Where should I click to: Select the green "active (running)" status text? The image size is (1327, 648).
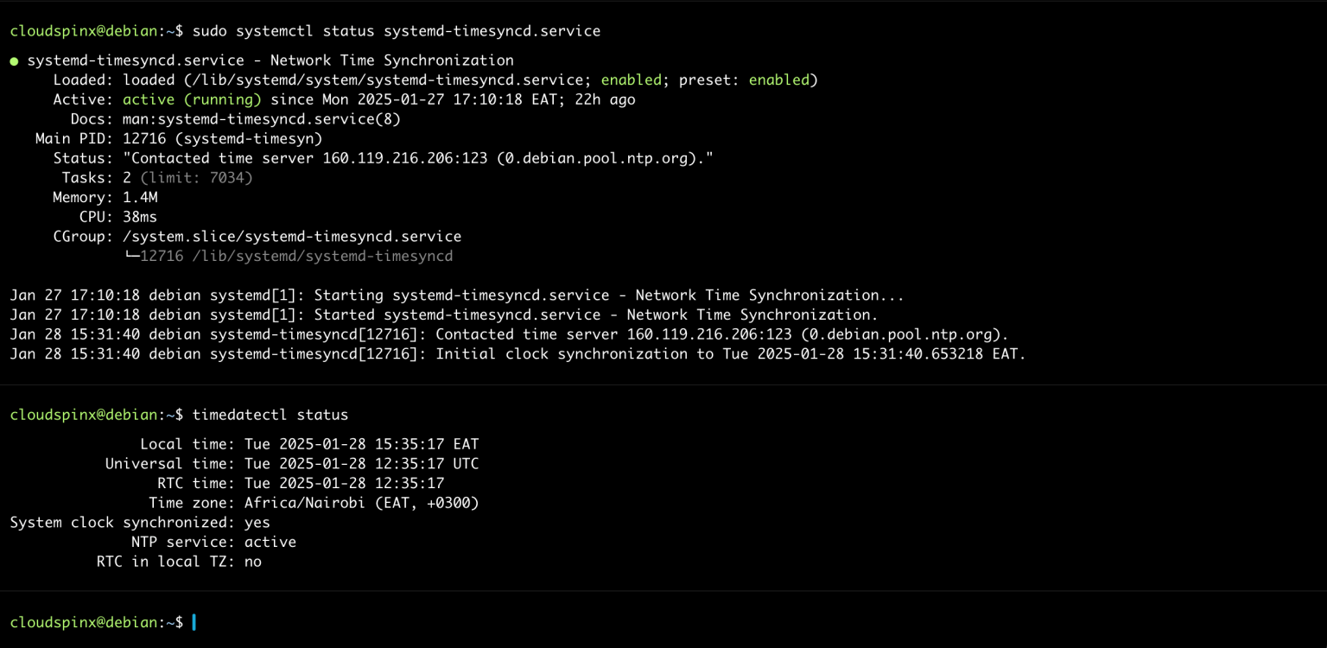pyautogui.click(x=192, y=99)
